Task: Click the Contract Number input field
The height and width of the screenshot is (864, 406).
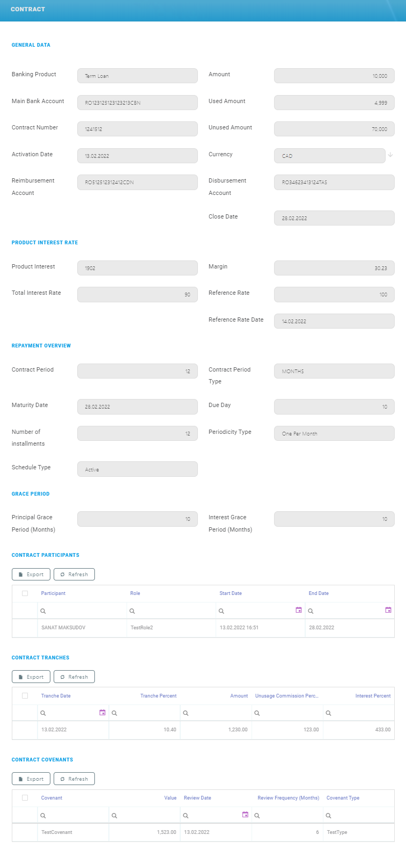Action: tap(137, 129)
